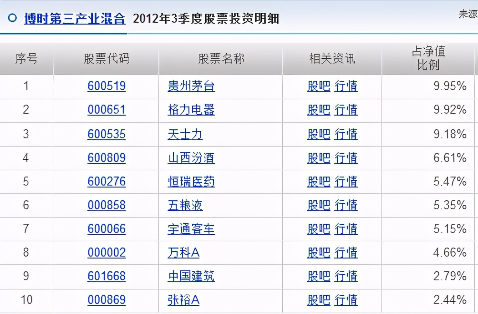Open stock code 600809 link

tap(107, 158)
